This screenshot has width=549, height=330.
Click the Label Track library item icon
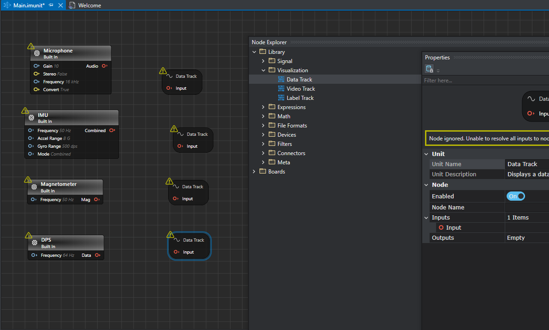[x=281, y=98]
